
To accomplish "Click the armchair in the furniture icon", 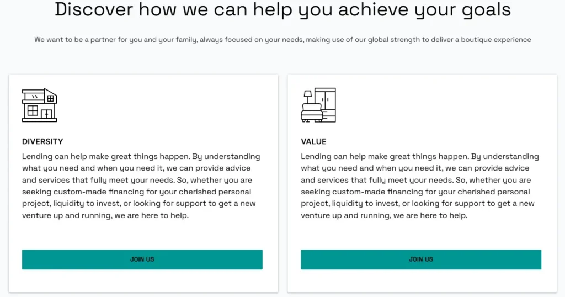I will click(x=311, y=114).
